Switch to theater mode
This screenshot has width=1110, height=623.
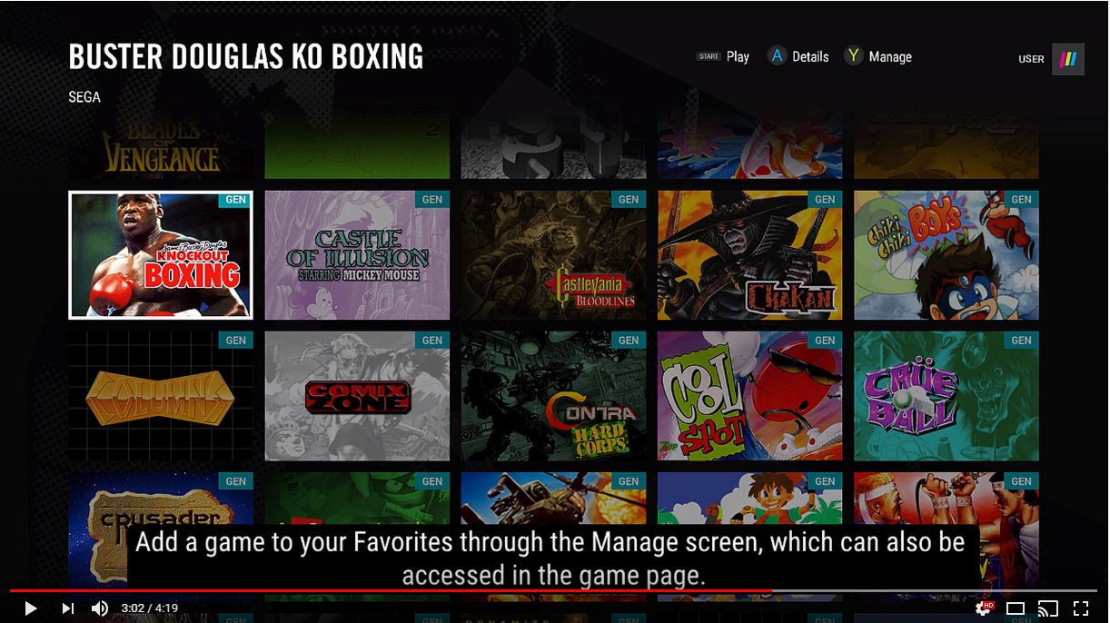[x=1016, y=608]
